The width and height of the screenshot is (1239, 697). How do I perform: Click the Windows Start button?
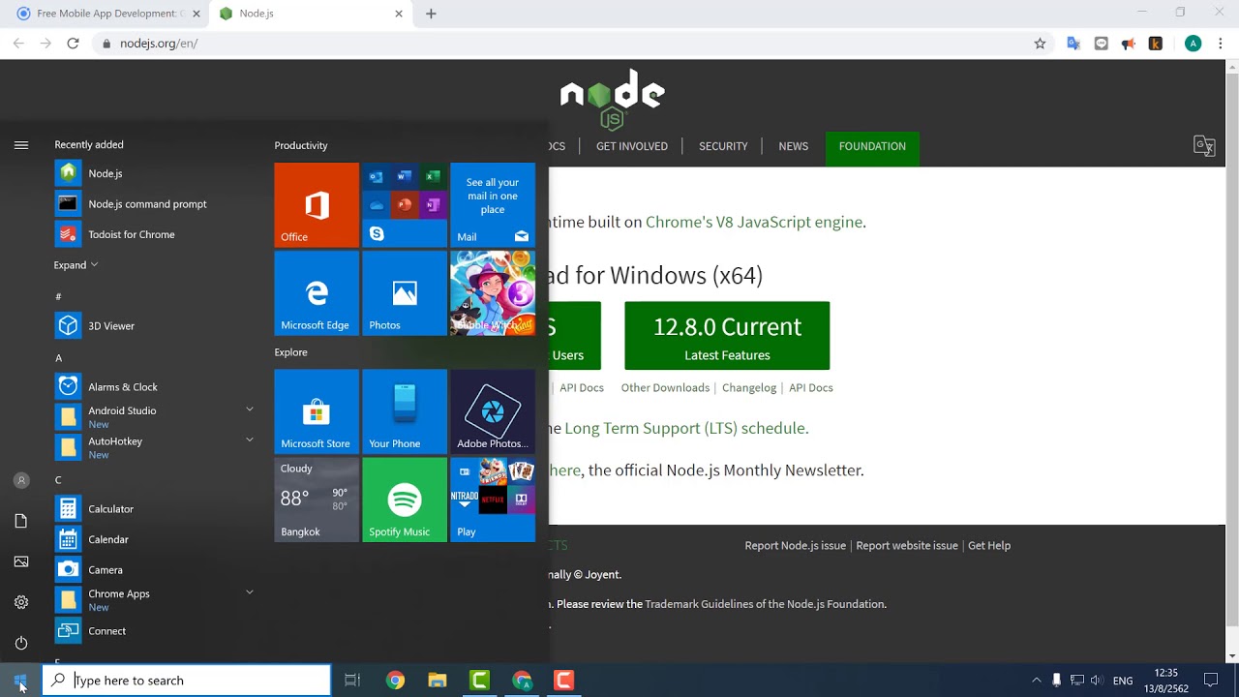coord(20,681)
